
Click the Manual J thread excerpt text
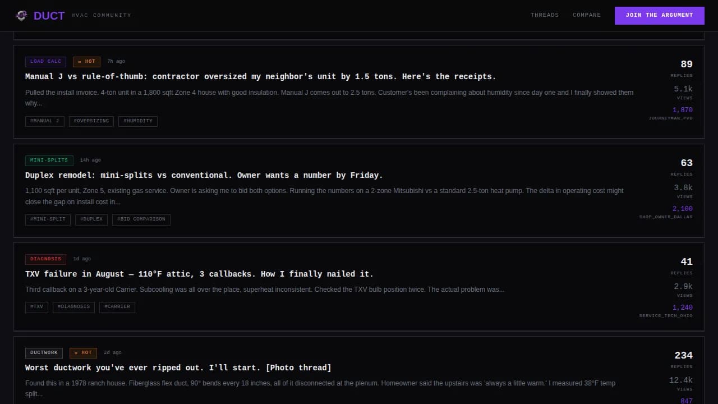click(x=329, y=98)
